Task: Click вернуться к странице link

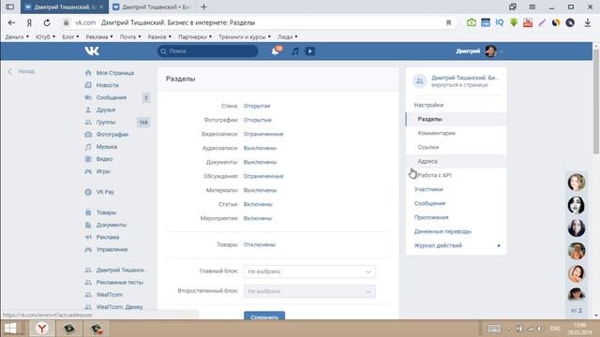Action: 459,85
